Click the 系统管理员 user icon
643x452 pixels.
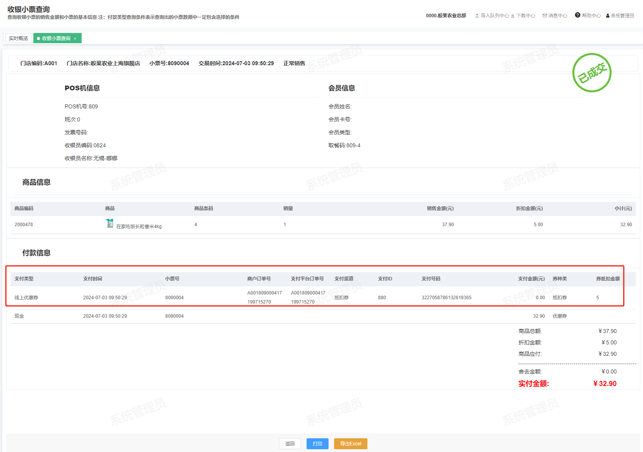608,16
